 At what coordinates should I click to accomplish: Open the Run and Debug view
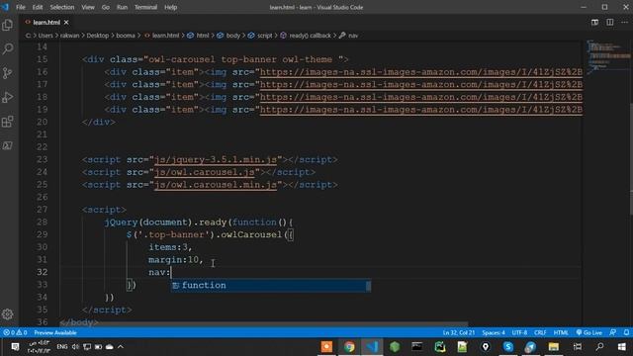point(8,97)
